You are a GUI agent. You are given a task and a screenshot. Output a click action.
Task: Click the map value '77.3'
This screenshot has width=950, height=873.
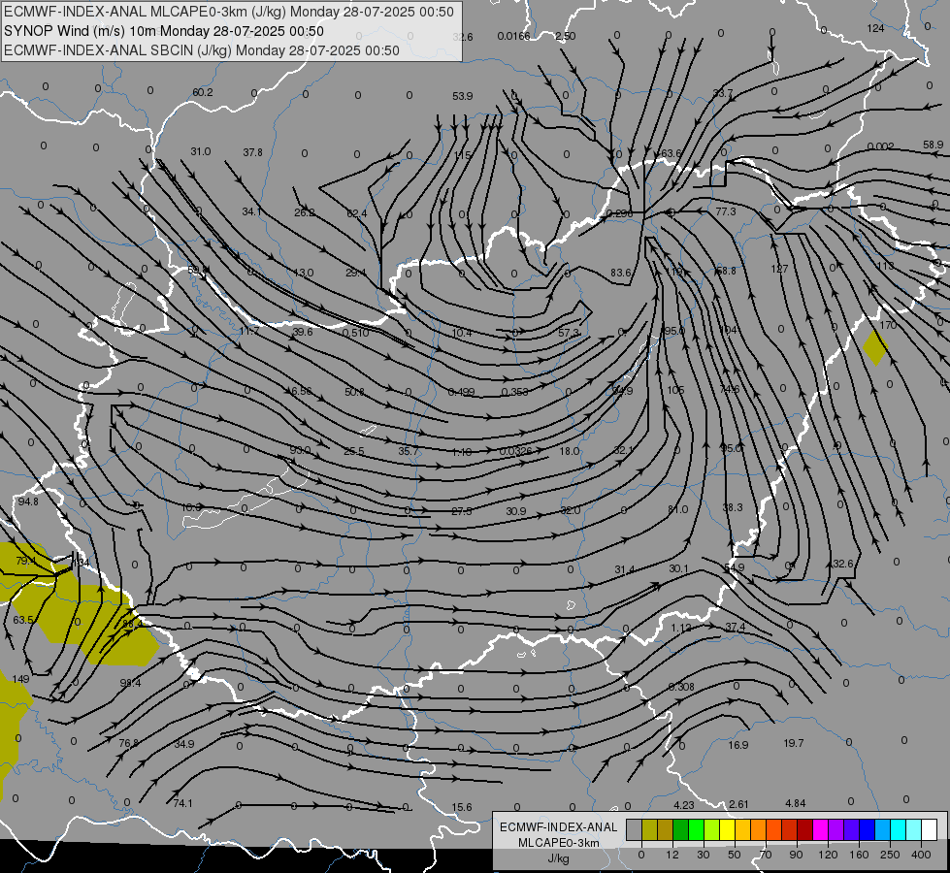[725, 211]
